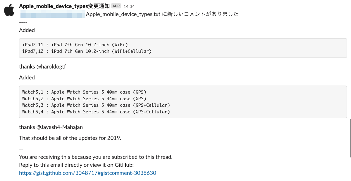Click the 'thanks @haroldogtf' text

(x=42, y=66)
